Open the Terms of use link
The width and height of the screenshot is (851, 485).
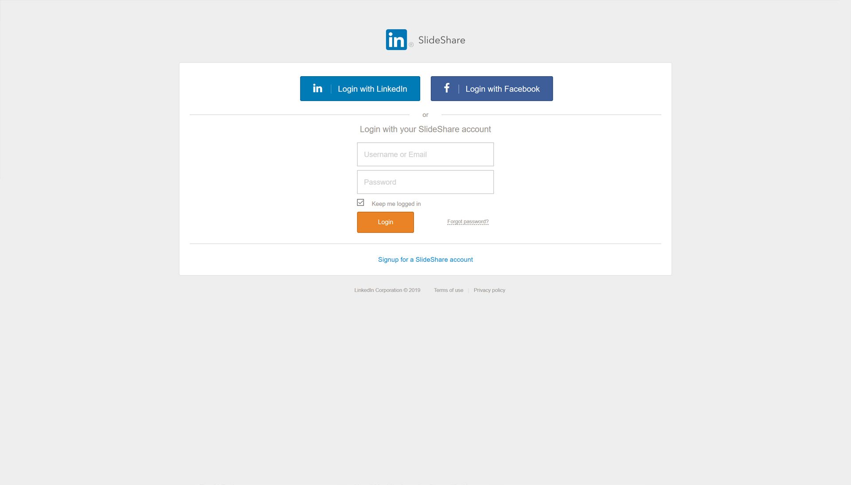point(448,290)
